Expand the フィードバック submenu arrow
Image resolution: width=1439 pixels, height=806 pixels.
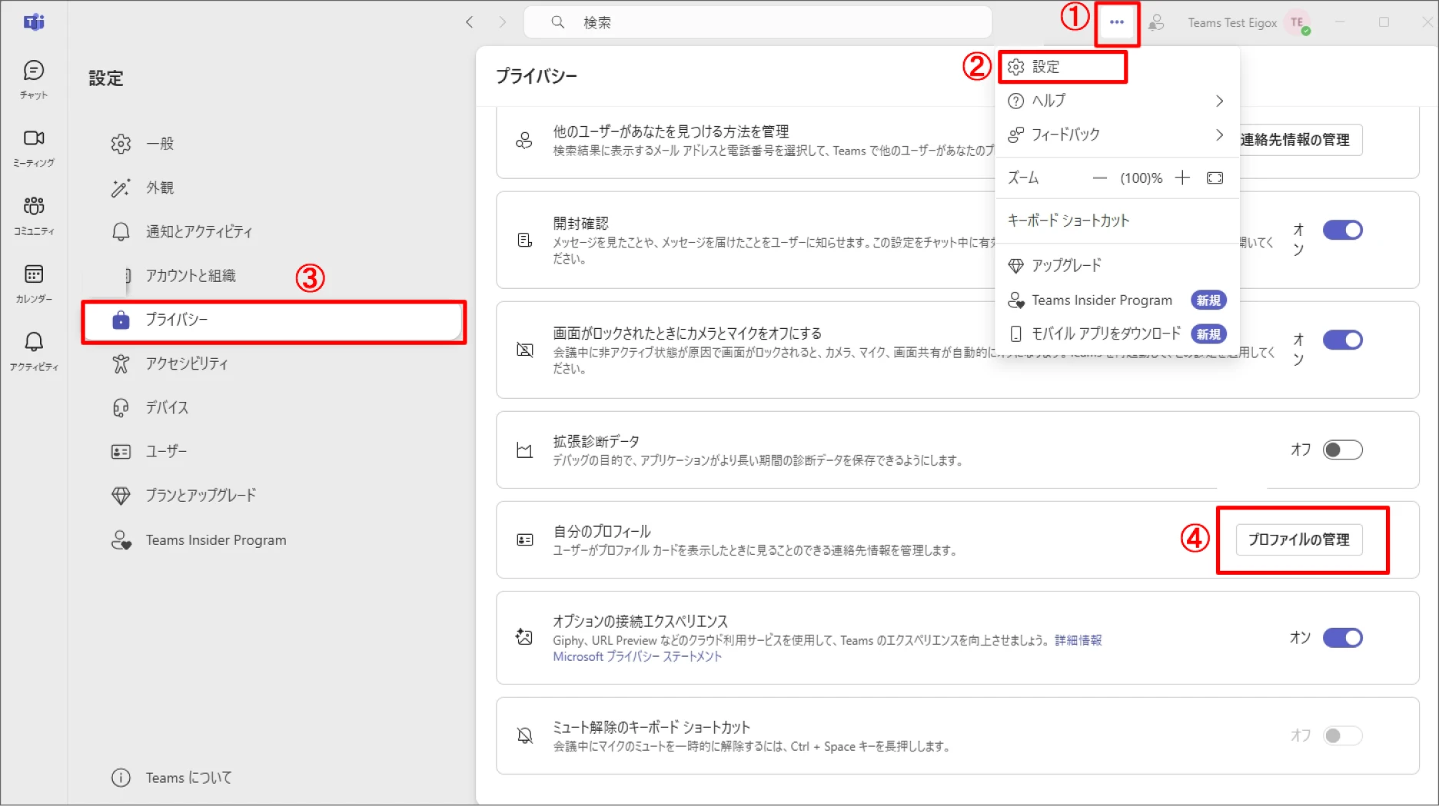pyautogui.click(x=1219, y=134)
